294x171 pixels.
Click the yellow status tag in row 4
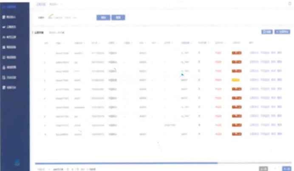click(x=236, y=80)
